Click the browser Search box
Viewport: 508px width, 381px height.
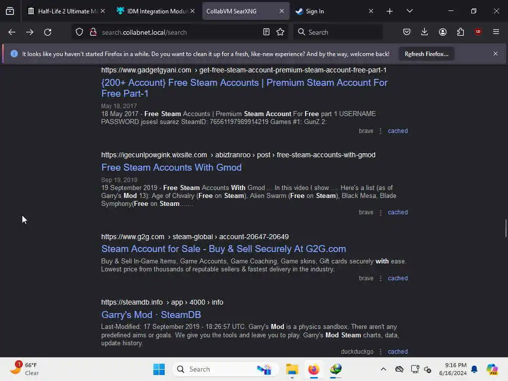point(338,32)
